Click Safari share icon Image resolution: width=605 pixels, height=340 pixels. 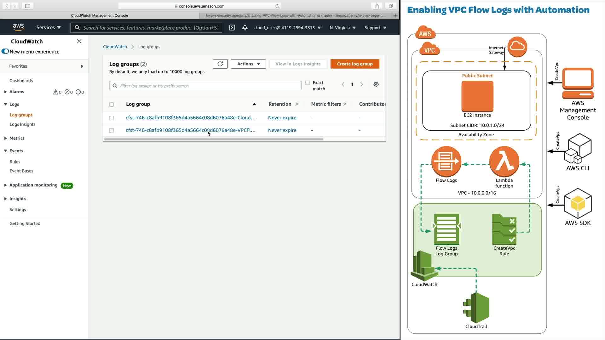click(377, 6)
